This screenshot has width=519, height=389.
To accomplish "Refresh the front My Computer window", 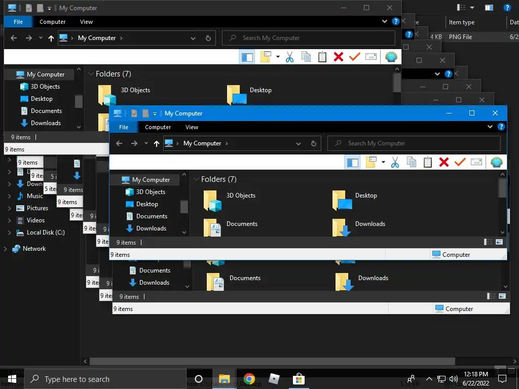I will (x=313, y=143).
